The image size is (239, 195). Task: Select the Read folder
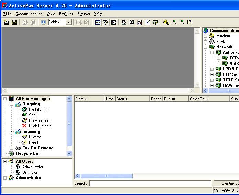coord(33,142)
